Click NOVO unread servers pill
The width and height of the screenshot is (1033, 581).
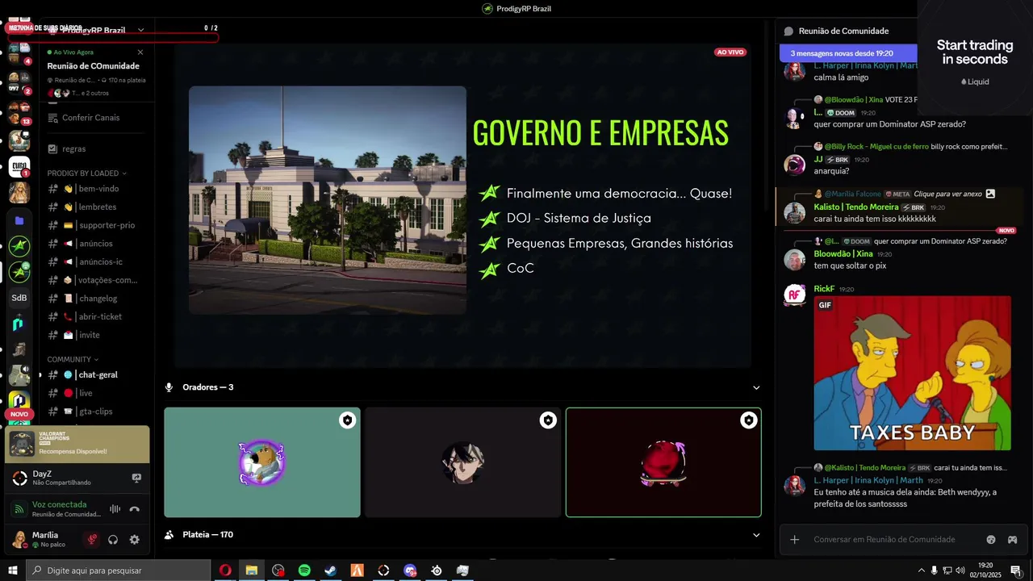click(19, 414)
